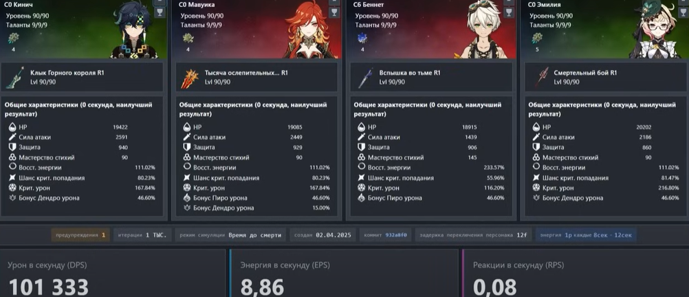Image resolution: width=689 pixels, height=297 pixels.
Task: Open the предупреждения 1 warnings tag
Action: (x=81, y=235)
